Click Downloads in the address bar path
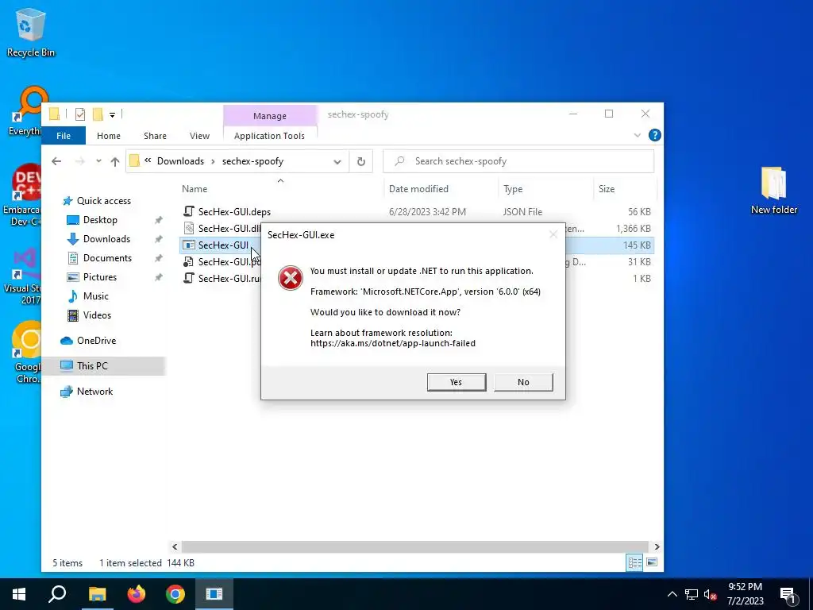813x610 pixels. click(180, 161)
